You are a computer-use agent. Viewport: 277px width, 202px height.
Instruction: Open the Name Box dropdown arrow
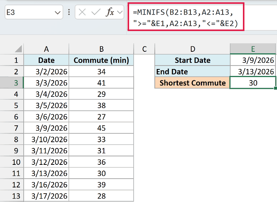57,13
